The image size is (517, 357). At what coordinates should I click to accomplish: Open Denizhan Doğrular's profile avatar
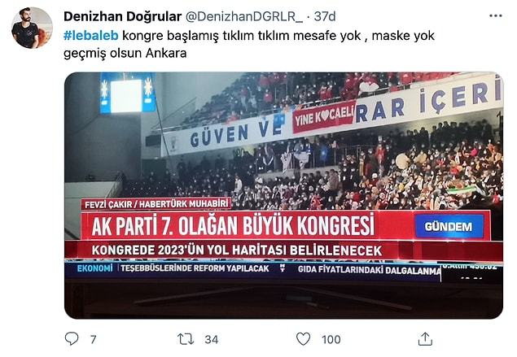32,28
